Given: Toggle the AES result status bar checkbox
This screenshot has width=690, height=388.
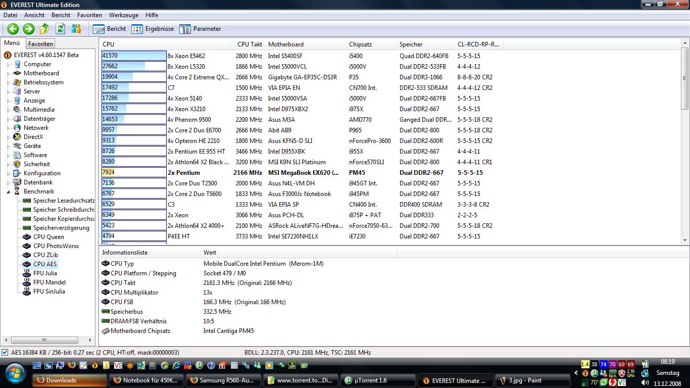Looking at the screenshot, I should click(5, 352).
